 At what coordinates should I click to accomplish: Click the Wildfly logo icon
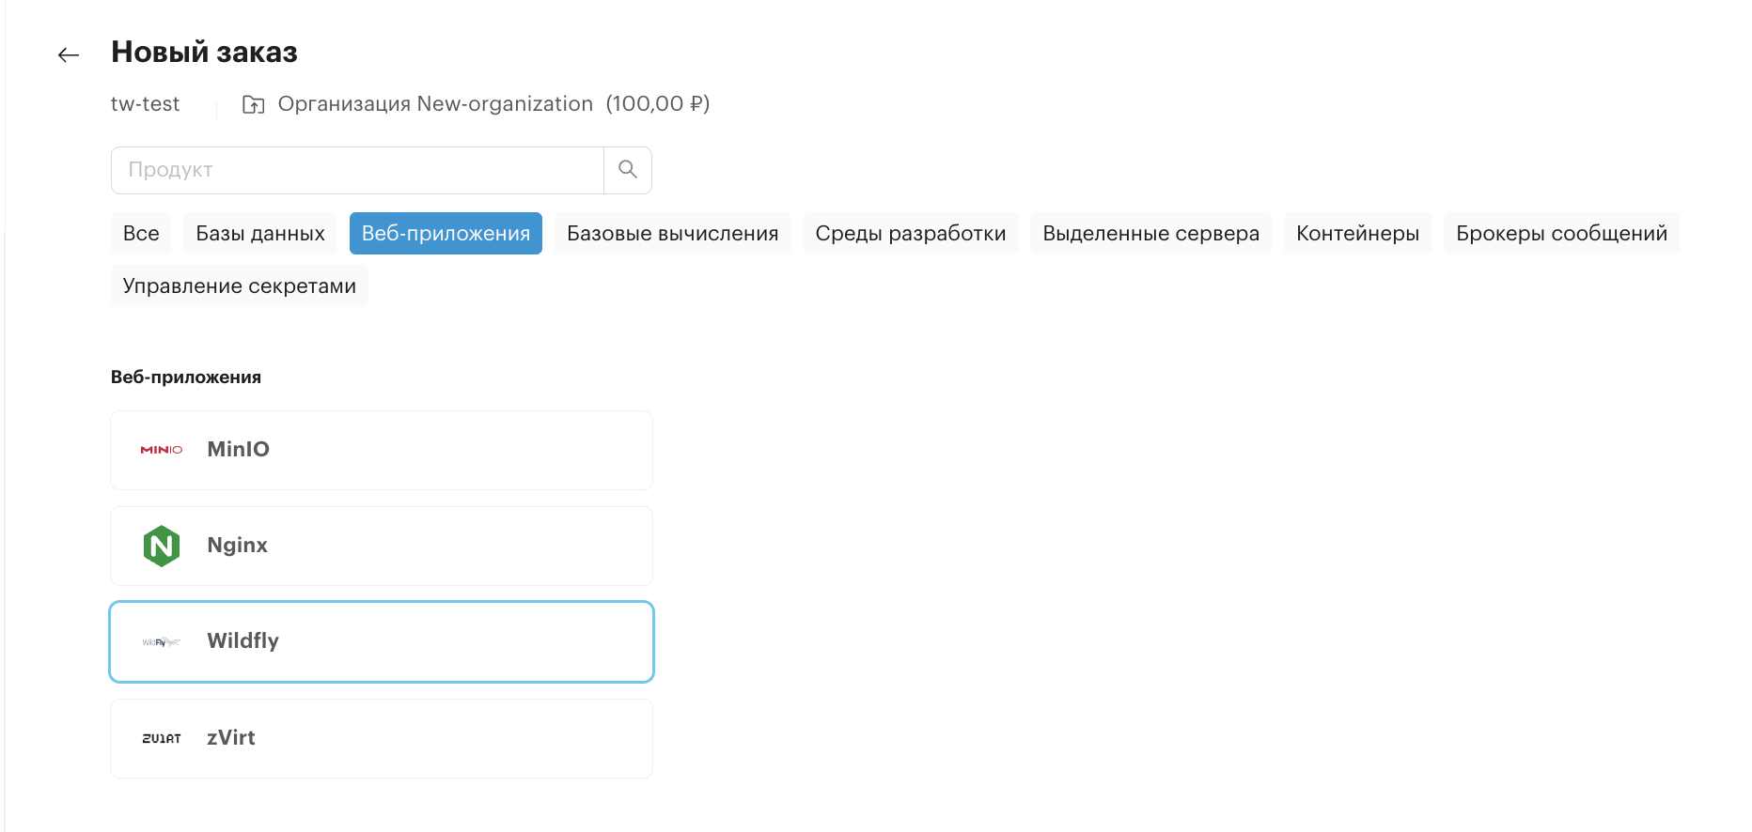(162, 642)
